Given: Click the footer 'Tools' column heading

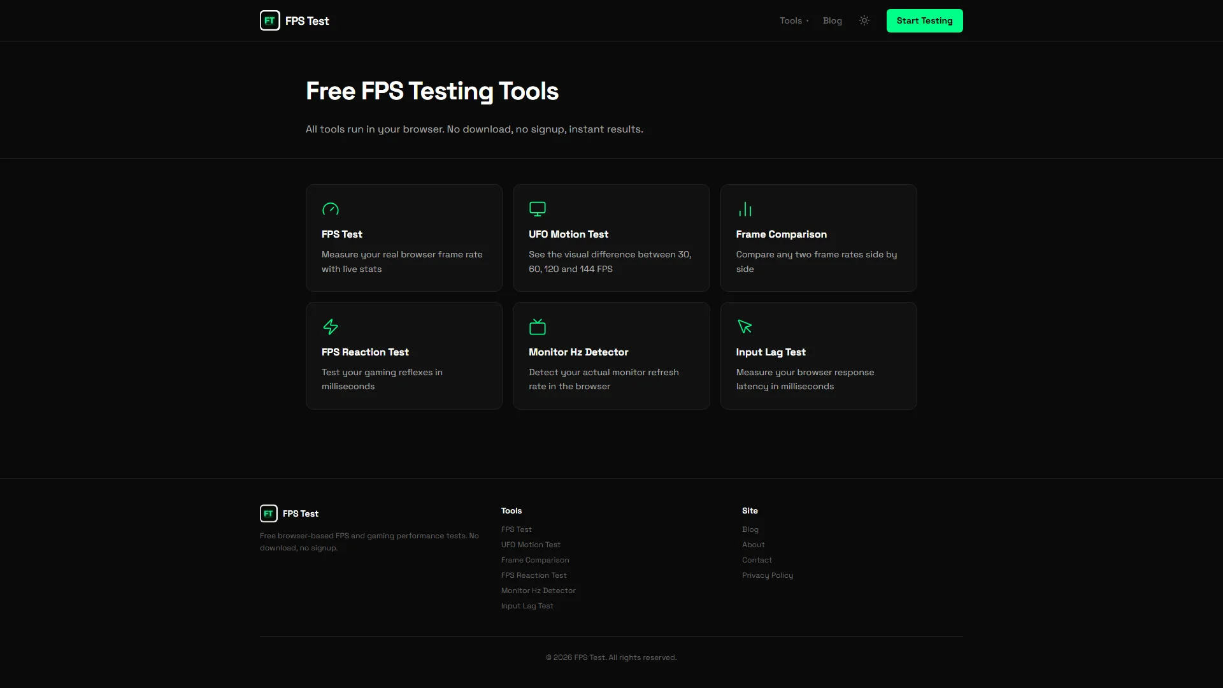Looking at the screenshot, I should [511, 511].
